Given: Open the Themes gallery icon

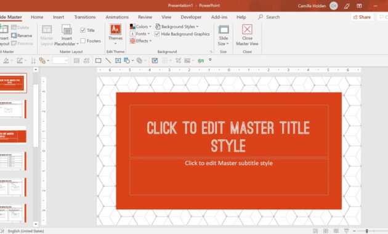Looking at the screenshot, I should pos(116,30).
